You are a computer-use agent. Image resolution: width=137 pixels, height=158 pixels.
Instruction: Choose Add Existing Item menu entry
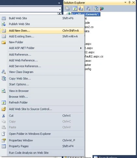click(42, 36)
